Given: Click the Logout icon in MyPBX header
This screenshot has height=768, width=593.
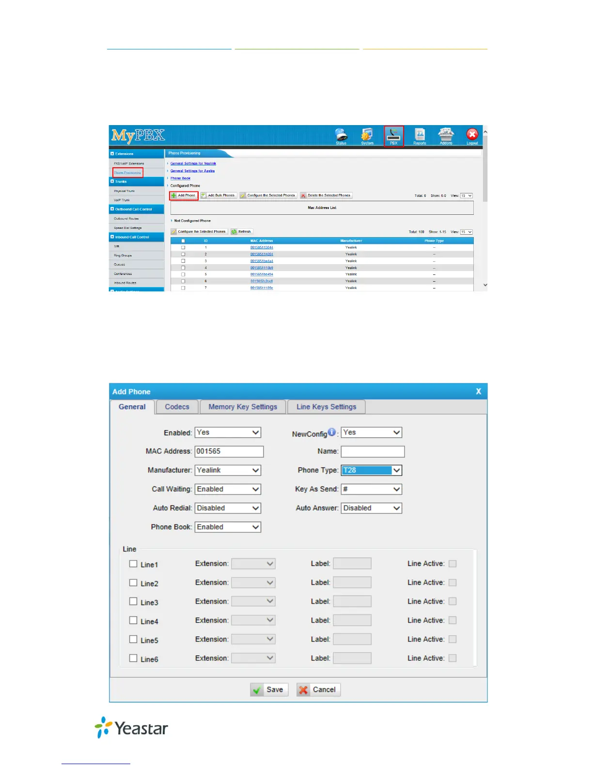Looking at the screenshot, I should [472, 136].
